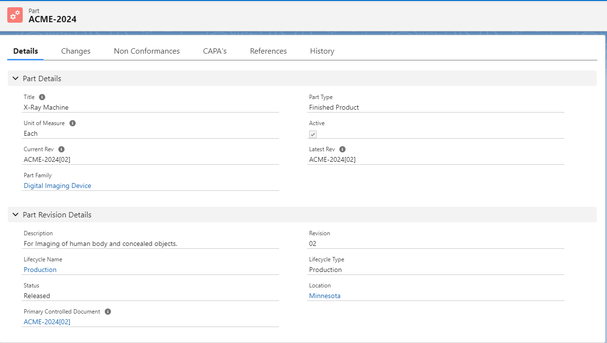
Task: Click info icon beside Unit of Measure
Action: coord(73,123)
